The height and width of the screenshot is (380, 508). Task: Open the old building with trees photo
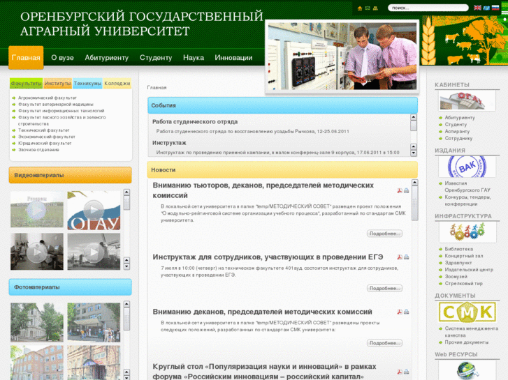pos(36,322)
